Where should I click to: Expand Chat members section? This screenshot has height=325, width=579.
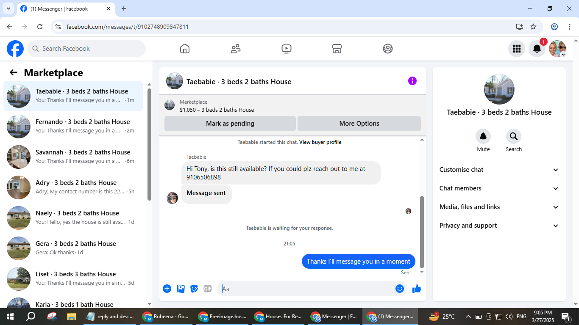pos(499,188)
